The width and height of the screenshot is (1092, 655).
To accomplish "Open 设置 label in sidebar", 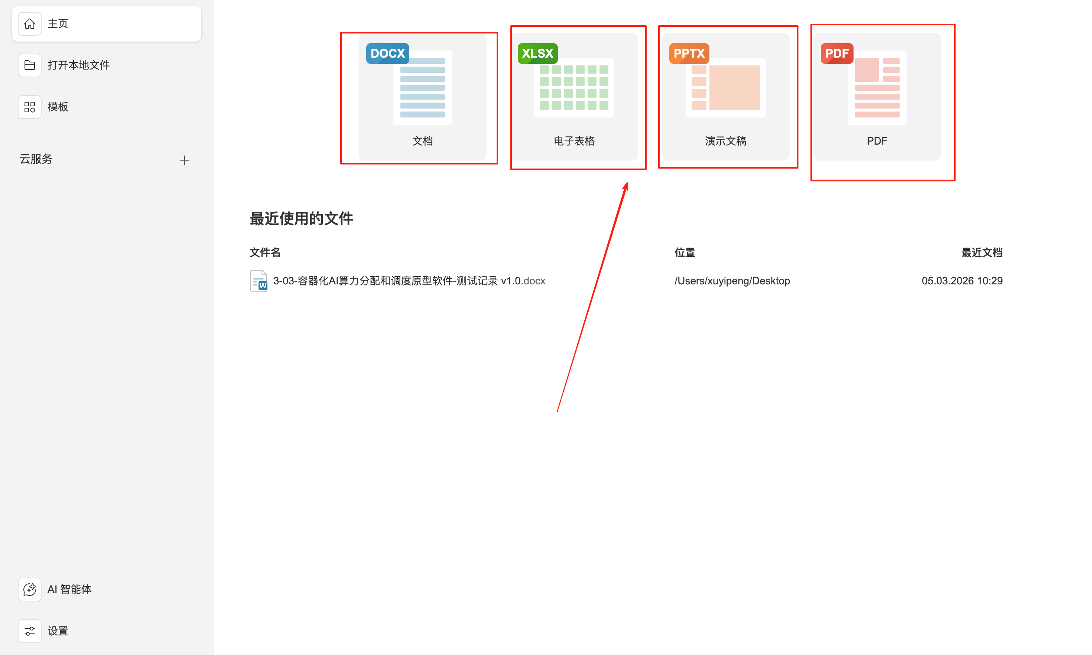I will (x=58, y=631).
